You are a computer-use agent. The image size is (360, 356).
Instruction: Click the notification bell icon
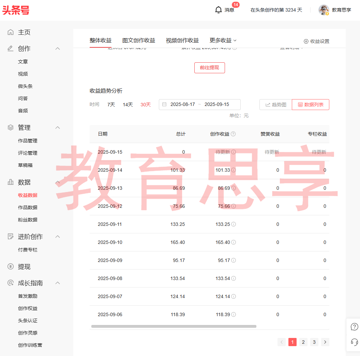coord(219,10)
